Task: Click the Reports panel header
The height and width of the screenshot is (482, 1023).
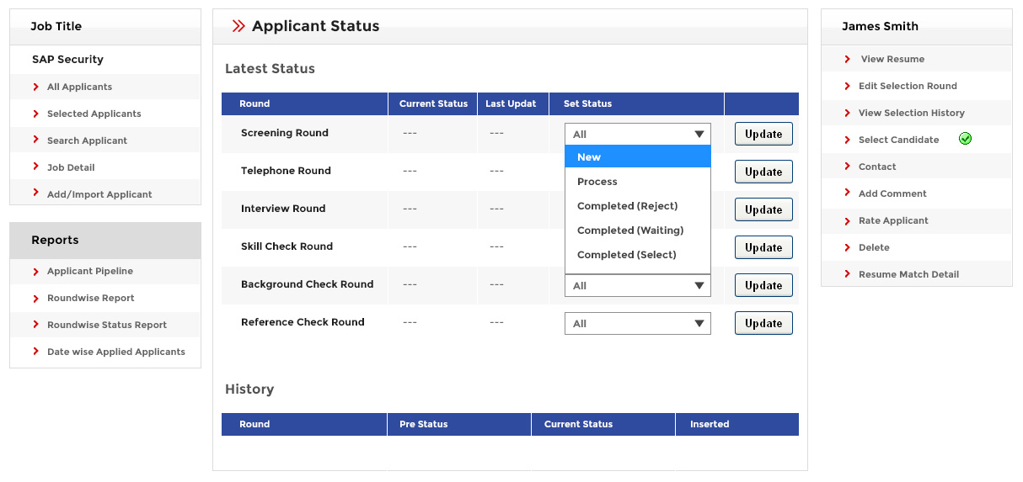Action: point(105,240)
